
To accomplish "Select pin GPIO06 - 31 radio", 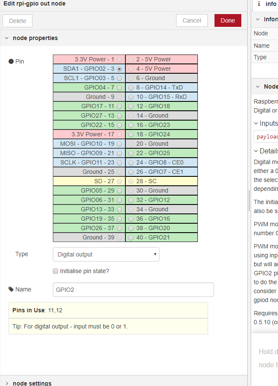I will coord(119,200).
